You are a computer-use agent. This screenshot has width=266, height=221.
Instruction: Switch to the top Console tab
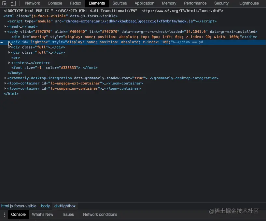click(x=55, y=3)
